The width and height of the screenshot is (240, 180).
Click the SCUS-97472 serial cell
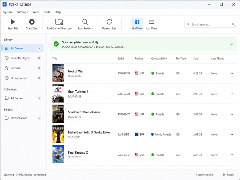tap(123, 114)
